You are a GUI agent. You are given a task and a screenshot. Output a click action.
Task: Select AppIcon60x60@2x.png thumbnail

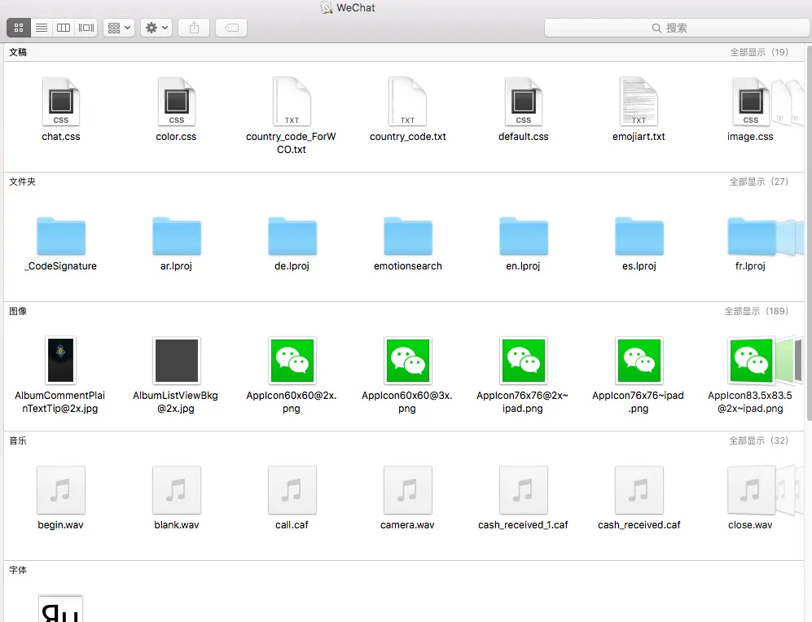pos(292,360)
